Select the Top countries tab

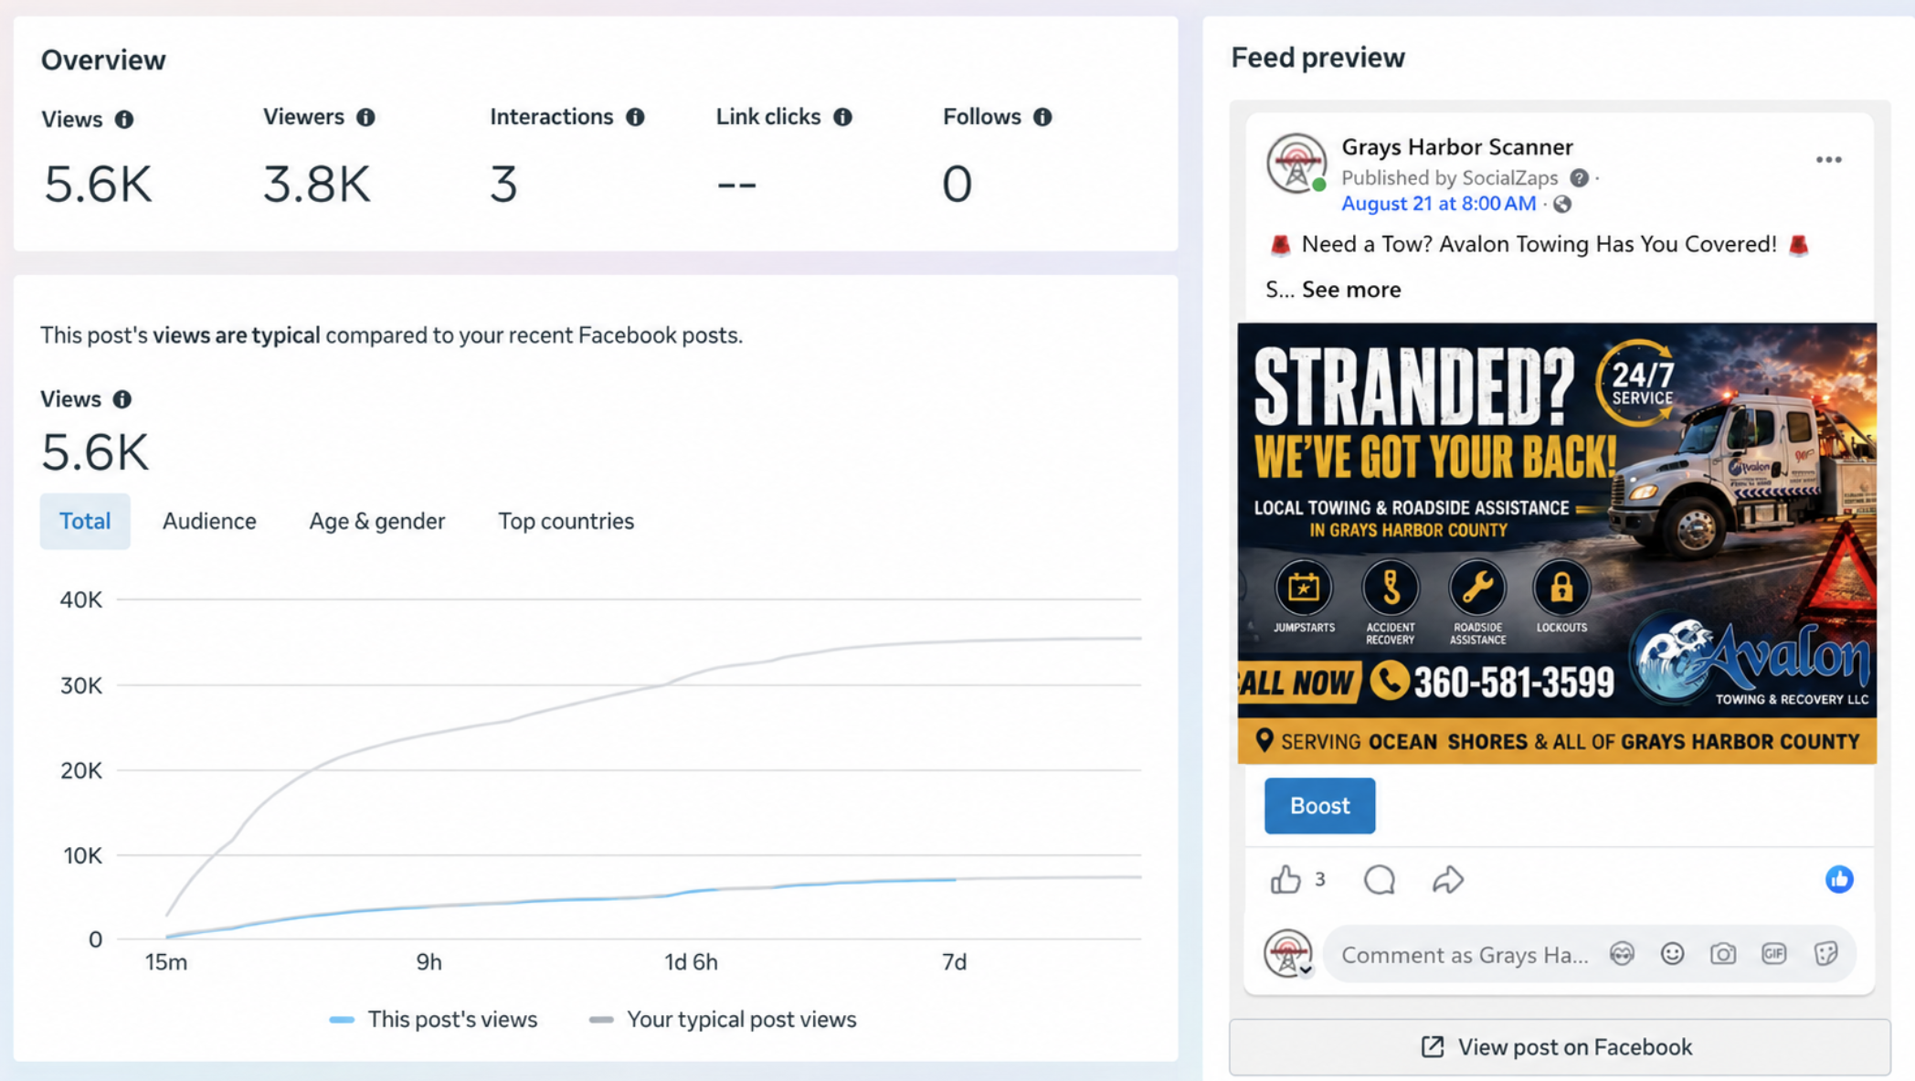coord(566,521)
